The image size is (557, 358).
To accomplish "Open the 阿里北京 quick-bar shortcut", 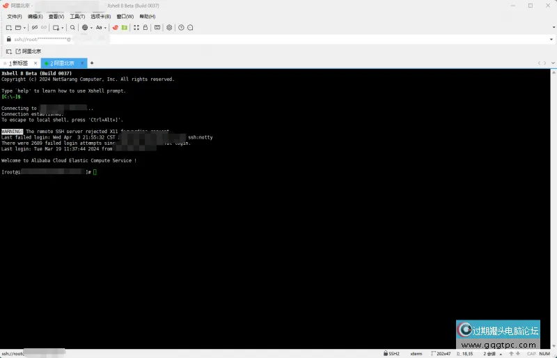I will coord(28,52).
